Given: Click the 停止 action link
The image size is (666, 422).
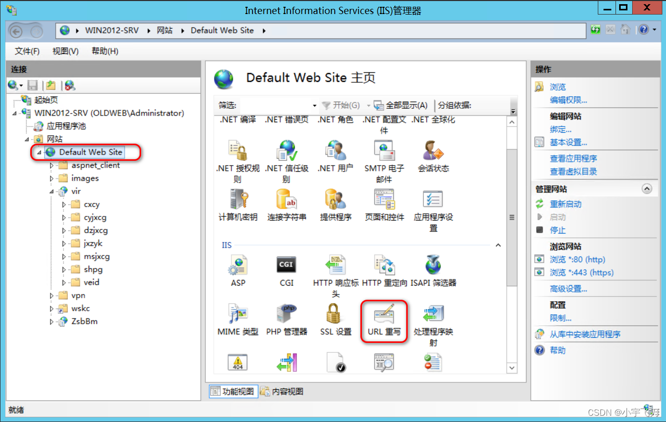Looking at the screenshot, I should 558,230.
